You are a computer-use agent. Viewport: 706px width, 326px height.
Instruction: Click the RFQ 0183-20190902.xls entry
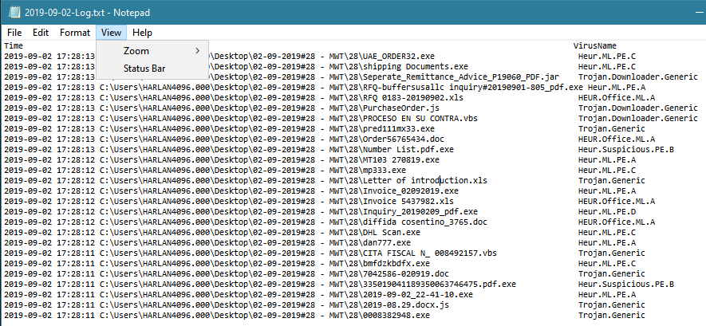(x=413, y=97)
